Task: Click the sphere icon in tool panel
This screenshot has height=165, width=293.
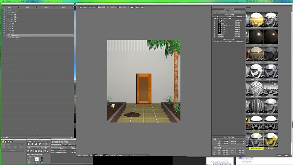Action: [x=9, y=142]
